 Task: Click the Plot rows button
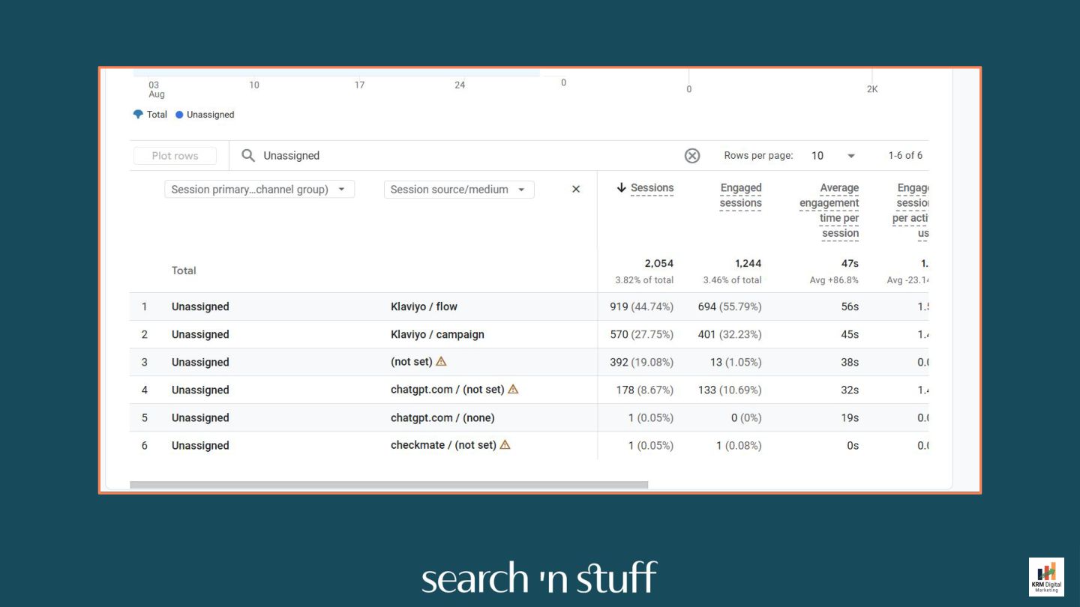(x=175, y=156)
